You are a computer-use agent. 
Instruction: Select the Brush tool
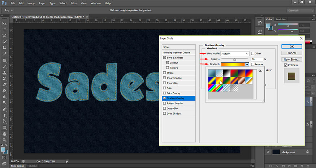point(4,67)
